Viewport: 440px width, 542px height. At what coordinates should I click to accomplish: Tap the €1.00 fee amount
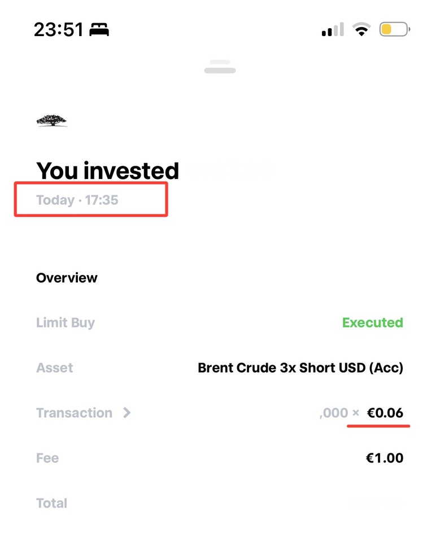click(385, 458)
